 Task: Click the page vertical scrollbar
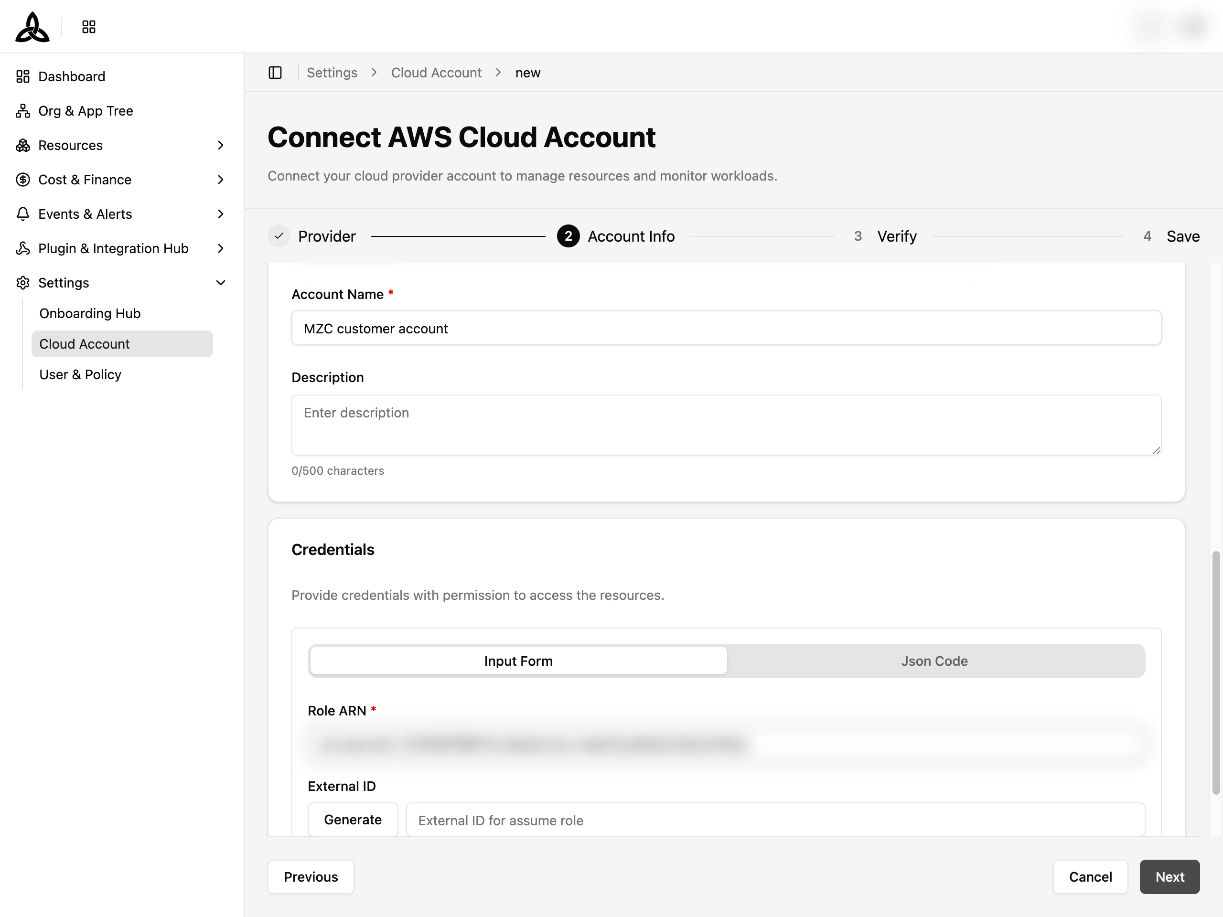coord(1216,672)
